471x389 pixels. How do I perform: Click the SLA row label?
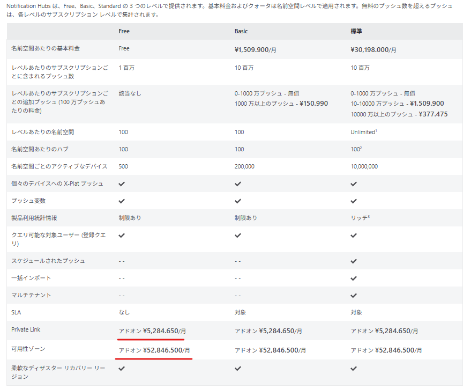pyautogui.click(x=16, y=313)
